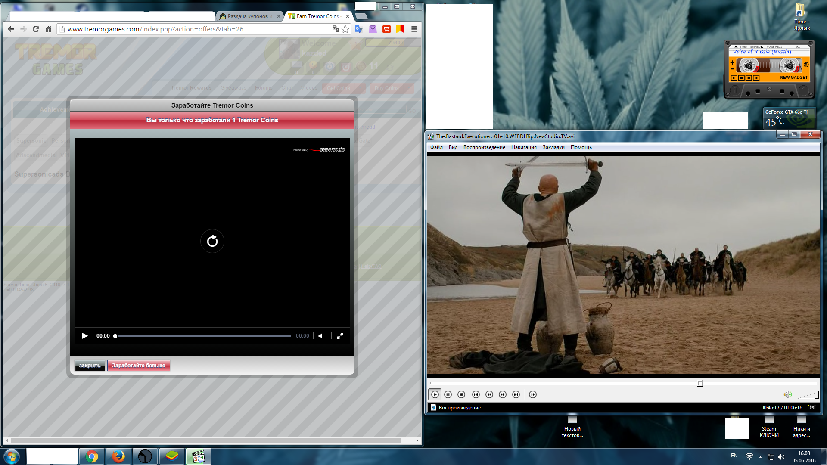Open the Time shortcut on the desktop
Screen dimensions: 827x465
tap(801, 17)
